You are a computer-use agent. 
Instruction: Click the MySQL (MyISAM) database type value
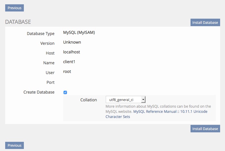pyautogui.click(x=79, y=32)
